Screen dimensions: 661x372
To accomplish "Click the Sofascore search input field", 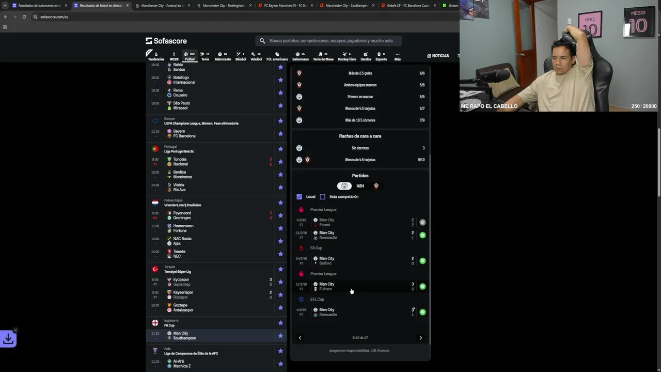I will (328, 41).
